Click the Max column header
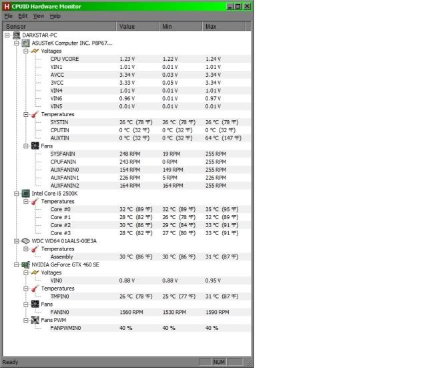 (x=224, y=27)
